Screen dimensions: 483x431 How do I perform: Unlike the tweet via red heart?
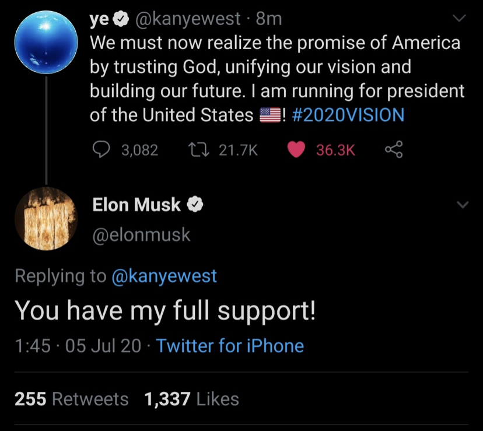(x=296, y=150)
